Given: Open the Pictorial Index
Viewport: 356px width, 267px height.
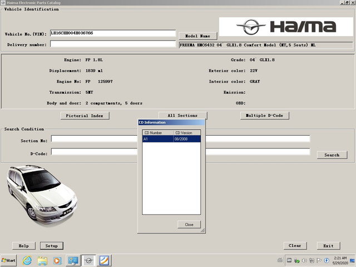Looking at the screenshot, I should (x=85, y=116).
